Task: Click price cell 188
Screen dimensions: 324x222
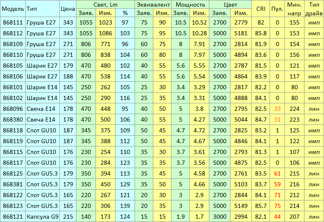Action: click(x=68, y=76)
